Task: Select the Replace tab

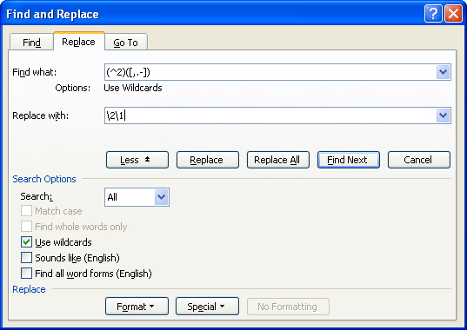Action: tap(78, 42)
